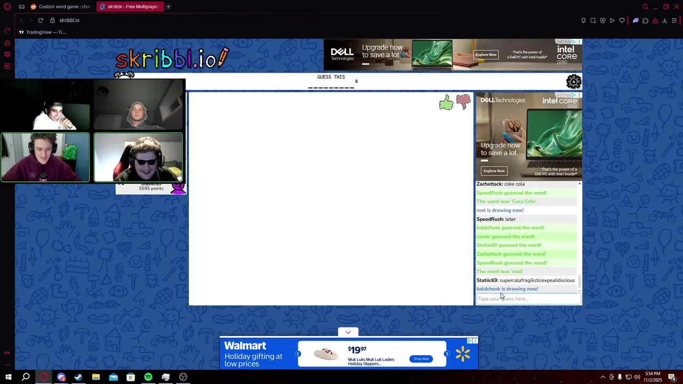Viewport: 683px width, 384px height.
Task: Click sunglasses streamer webcam thumbnail
Action: click(138, 157)
